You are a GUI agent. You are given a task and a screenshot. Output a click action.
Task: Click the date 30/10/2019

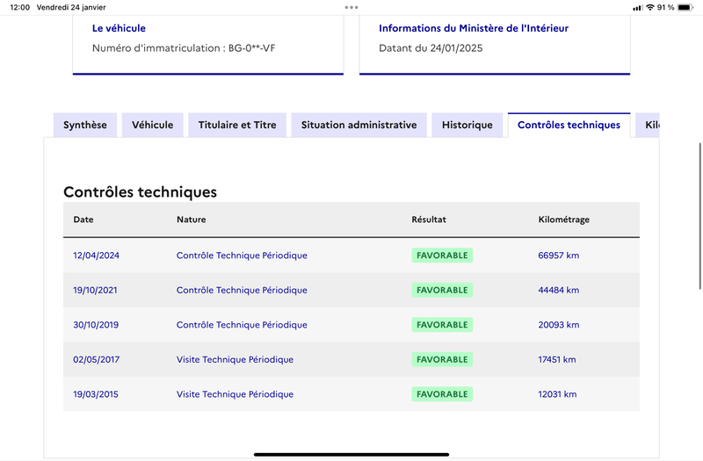point(96,325)
